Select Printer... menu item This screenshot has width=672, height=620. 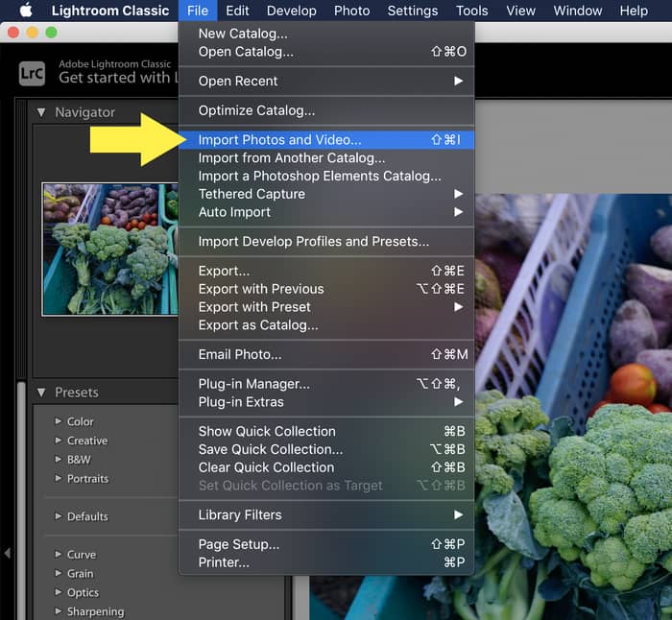coord(326,562)
